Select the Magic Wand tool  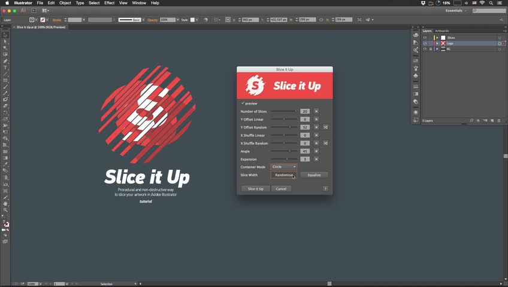click(x=5, y=48)
